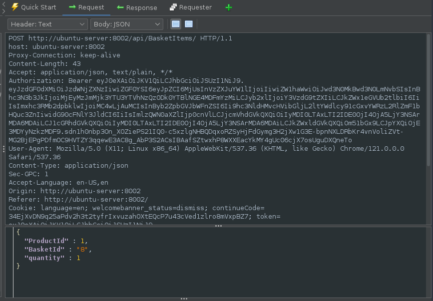Click the Cookie header line
This screenshot has height=301, width=433.
click(136, 208)
